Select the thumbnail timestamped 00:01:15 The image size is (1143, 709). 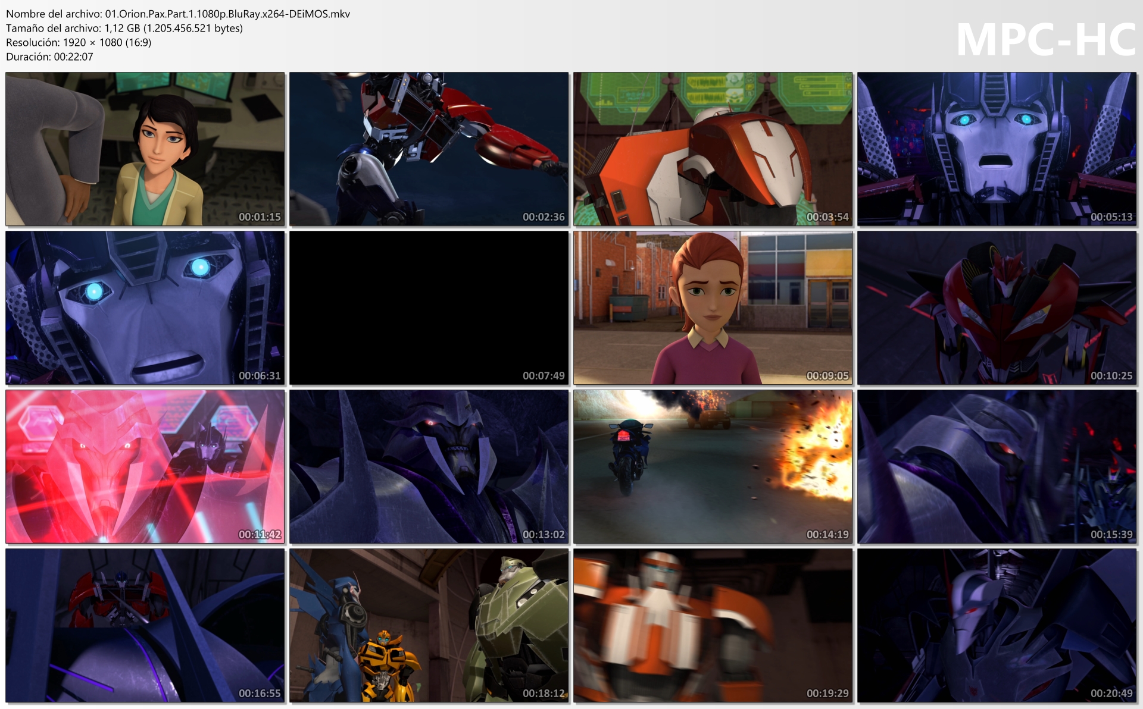pyautogui.click(x=145, y=149)
